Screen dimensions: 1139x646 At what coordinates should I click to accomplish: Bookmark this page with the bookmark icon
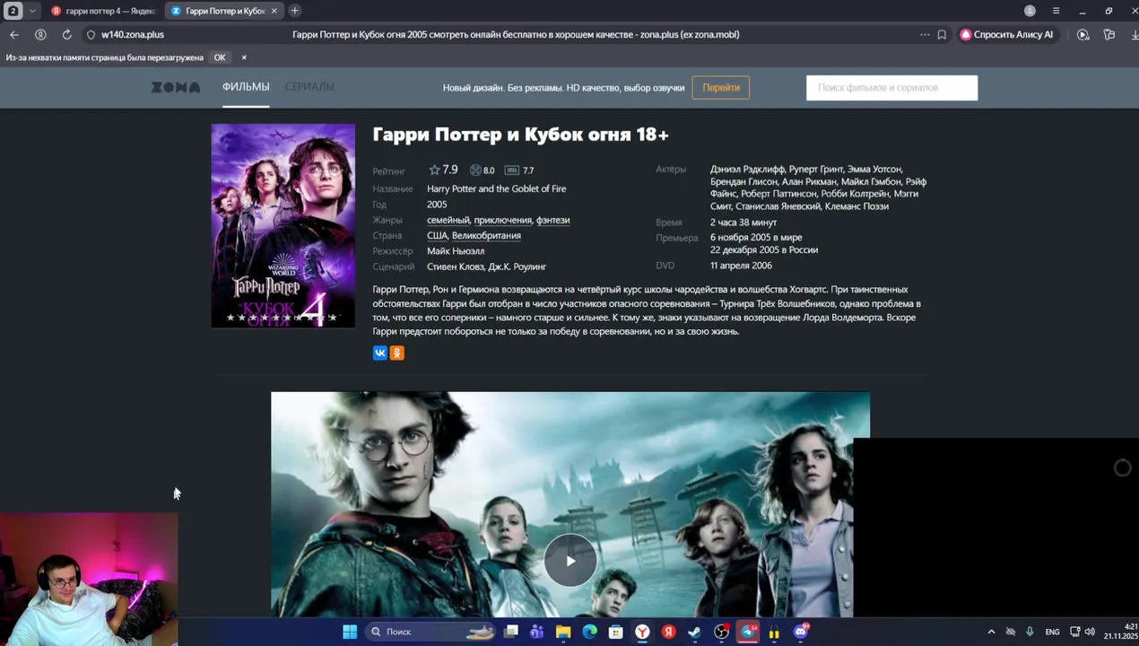(x=942, y=35)
